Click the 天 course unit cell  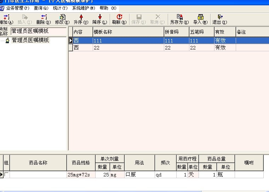click(193, 175)
